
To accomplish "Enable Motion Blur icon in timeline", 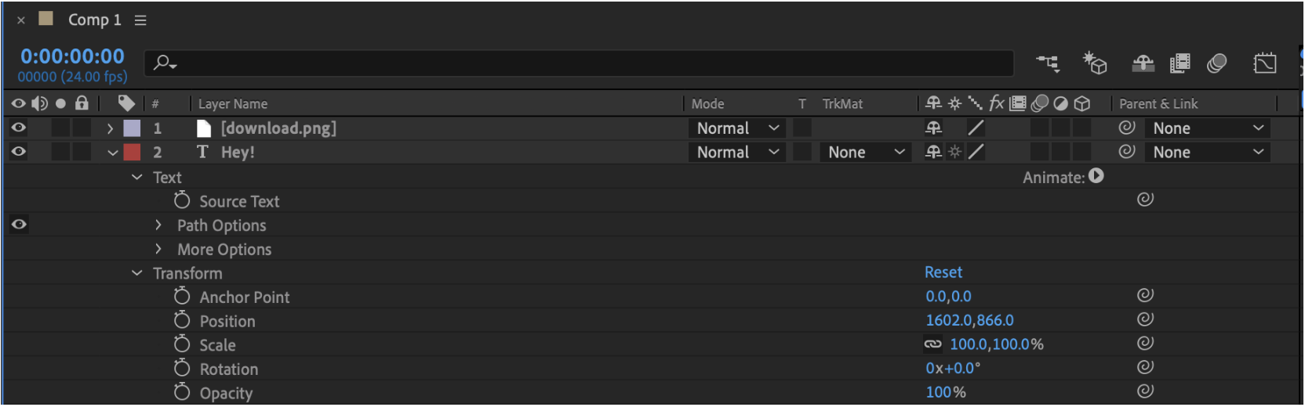I will coord(1216,63).
